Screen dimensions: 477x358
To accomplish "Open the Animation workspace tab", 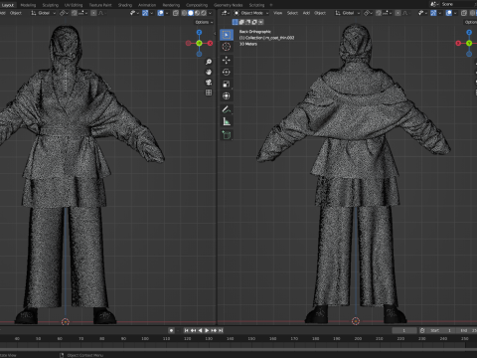I will click(x=147, y=5).
